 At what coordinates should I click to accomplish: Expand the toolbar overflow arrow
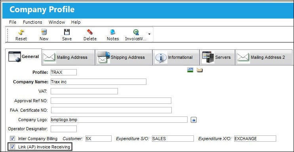click(x=150, y=34)
